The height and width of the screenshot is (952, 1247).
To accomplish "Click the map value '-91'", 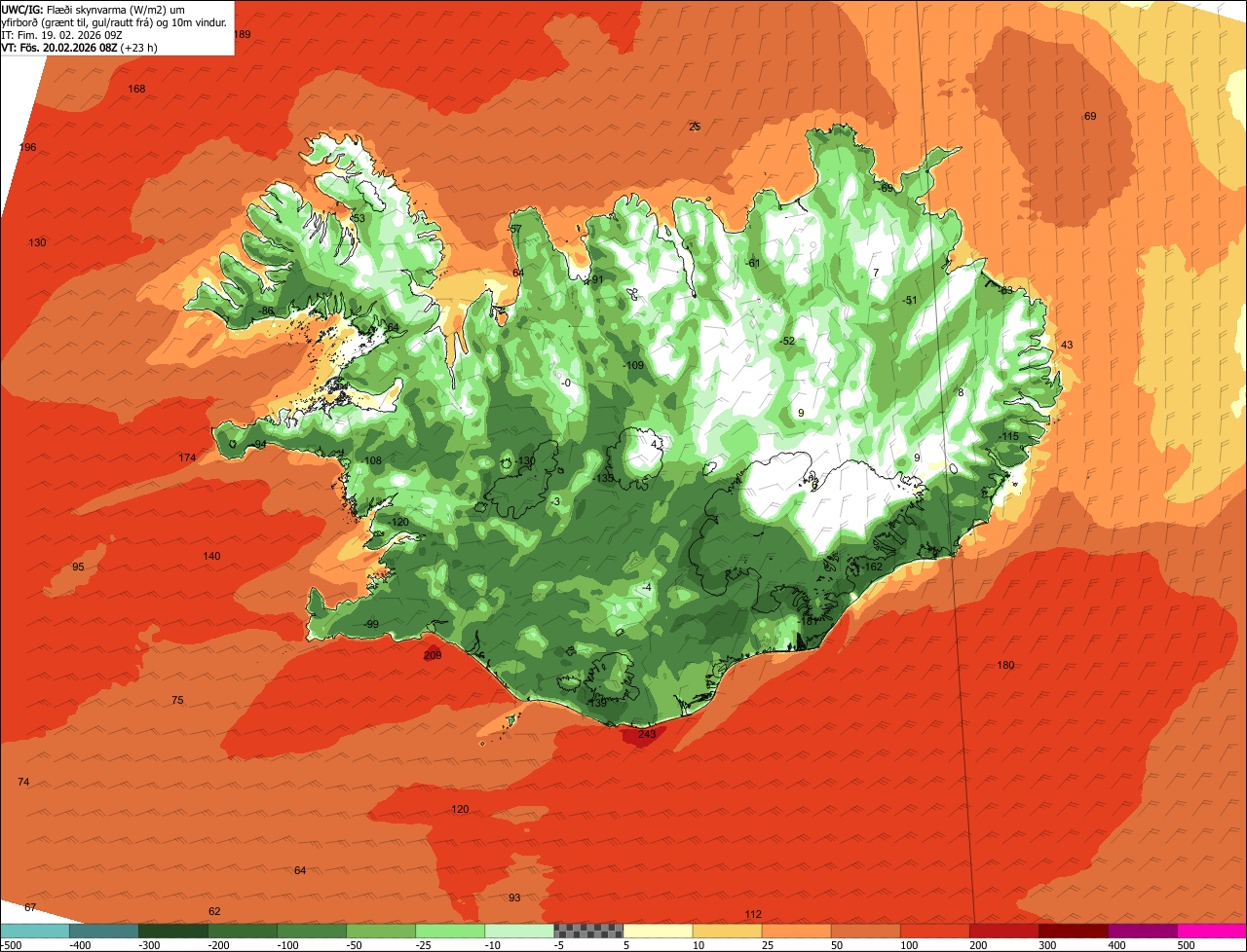I will [x=596, y=280].
